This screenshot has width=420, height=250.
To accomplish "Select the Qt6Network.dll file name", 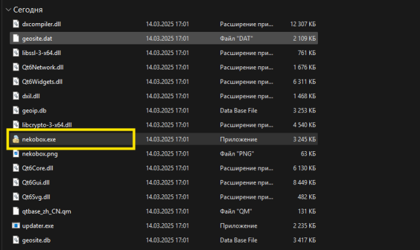I will 42,67.
